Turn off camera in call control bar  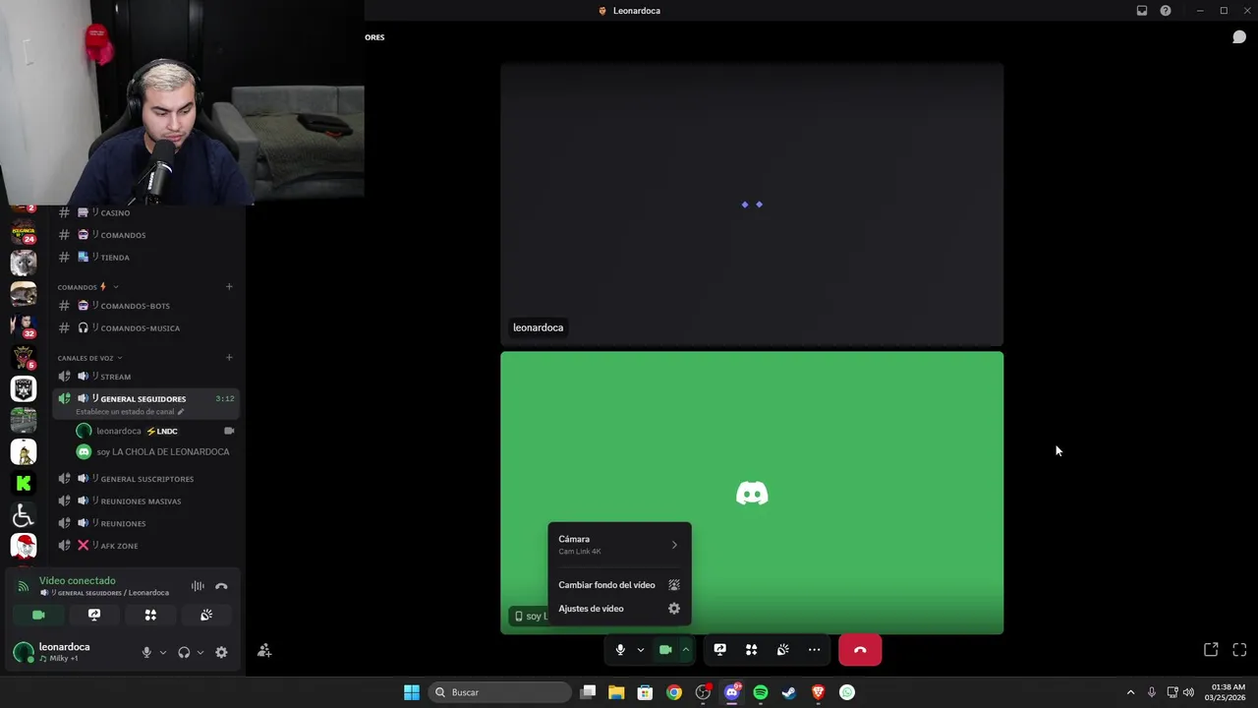[x=665, y=650]
